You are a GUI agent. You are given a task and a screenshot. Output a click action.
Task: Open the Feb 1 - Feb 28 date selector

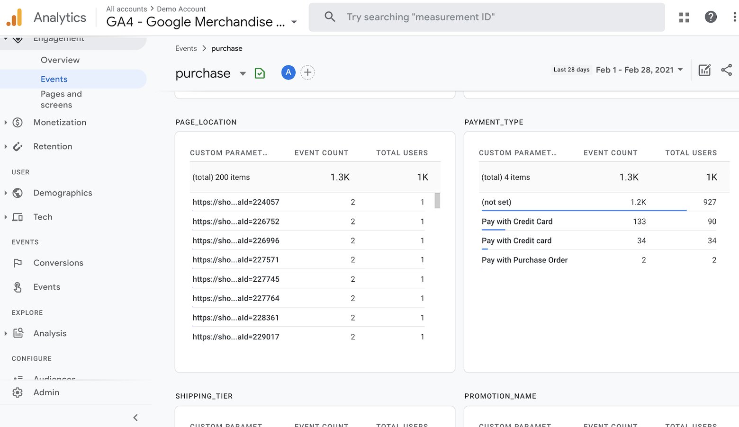pyautogui.click(x=637, y=70)
